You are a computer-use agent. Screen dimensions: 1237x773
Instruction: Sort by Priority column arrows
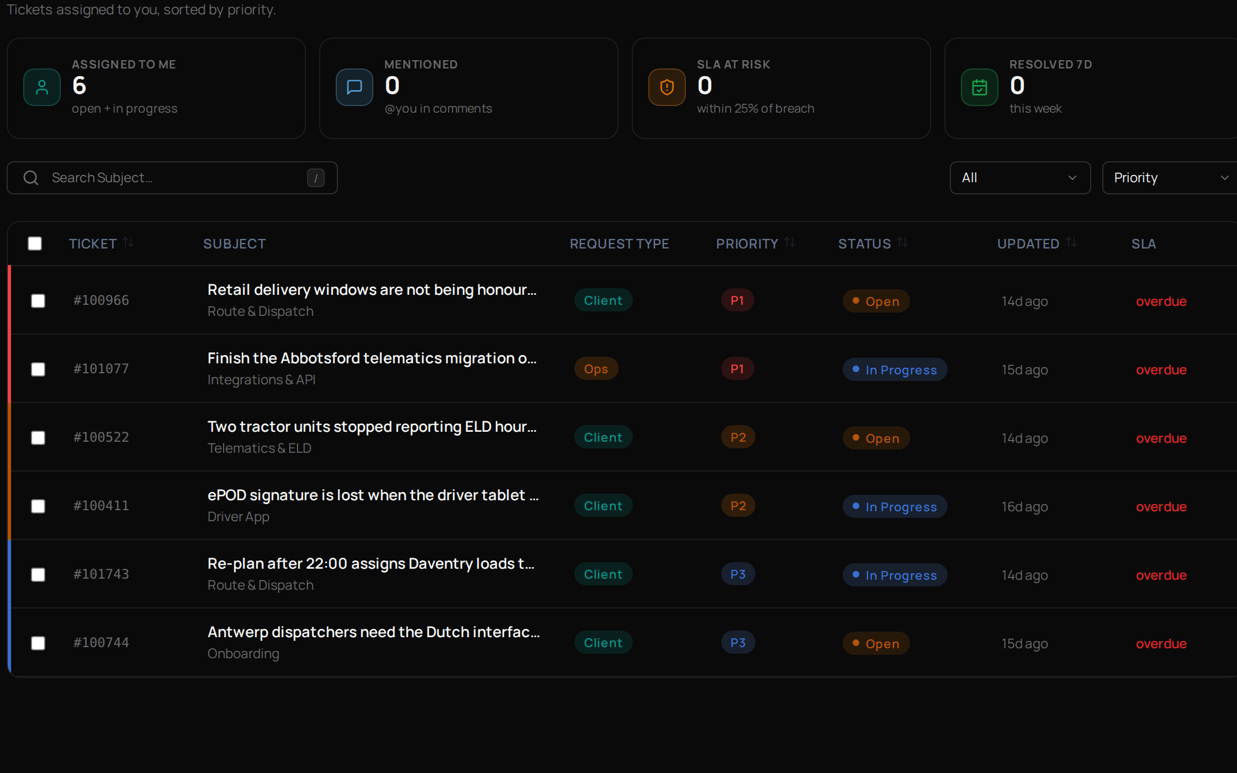tap(790, 242)
